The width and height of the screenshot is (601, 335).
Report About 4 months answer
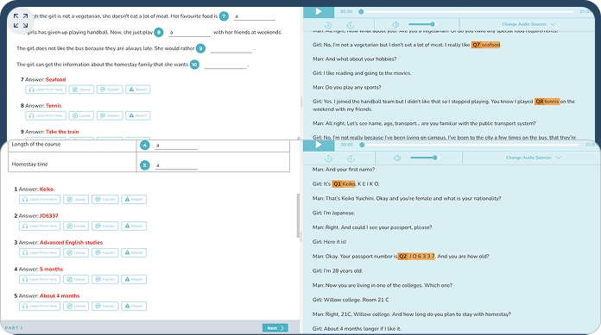coord(134,306)
